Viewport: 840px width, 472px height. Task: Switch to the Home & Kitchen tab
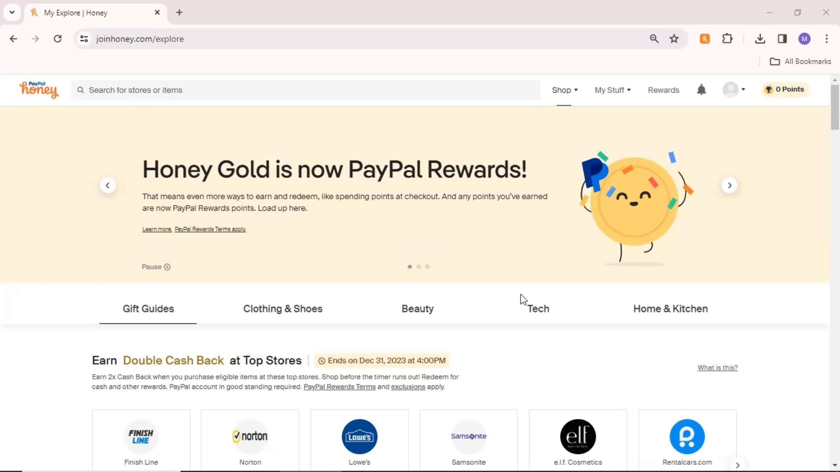[670, 309]
